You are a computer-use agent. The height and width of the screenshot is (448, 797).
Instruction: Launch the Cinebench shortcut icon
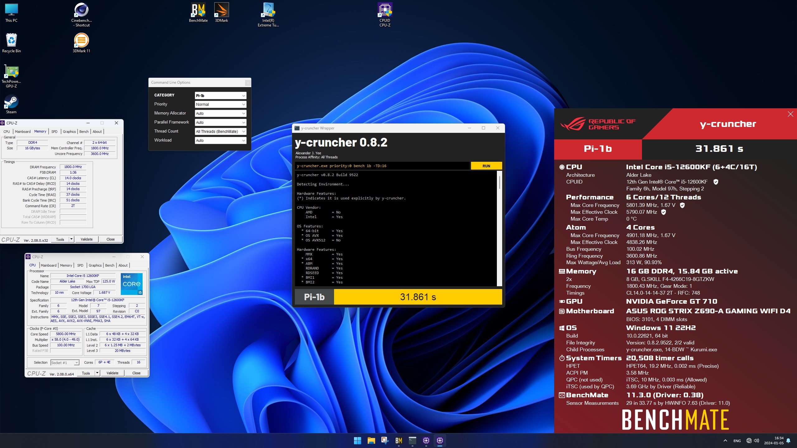[82, 15]
